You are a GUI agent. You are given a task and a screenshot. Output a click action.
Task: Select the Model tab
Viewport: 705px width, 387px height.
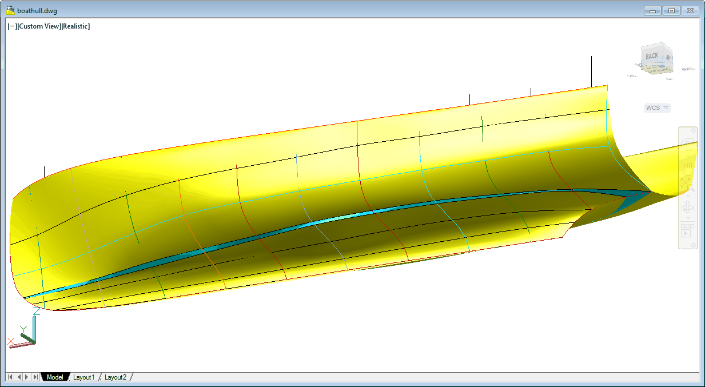[x=55, y=377]
